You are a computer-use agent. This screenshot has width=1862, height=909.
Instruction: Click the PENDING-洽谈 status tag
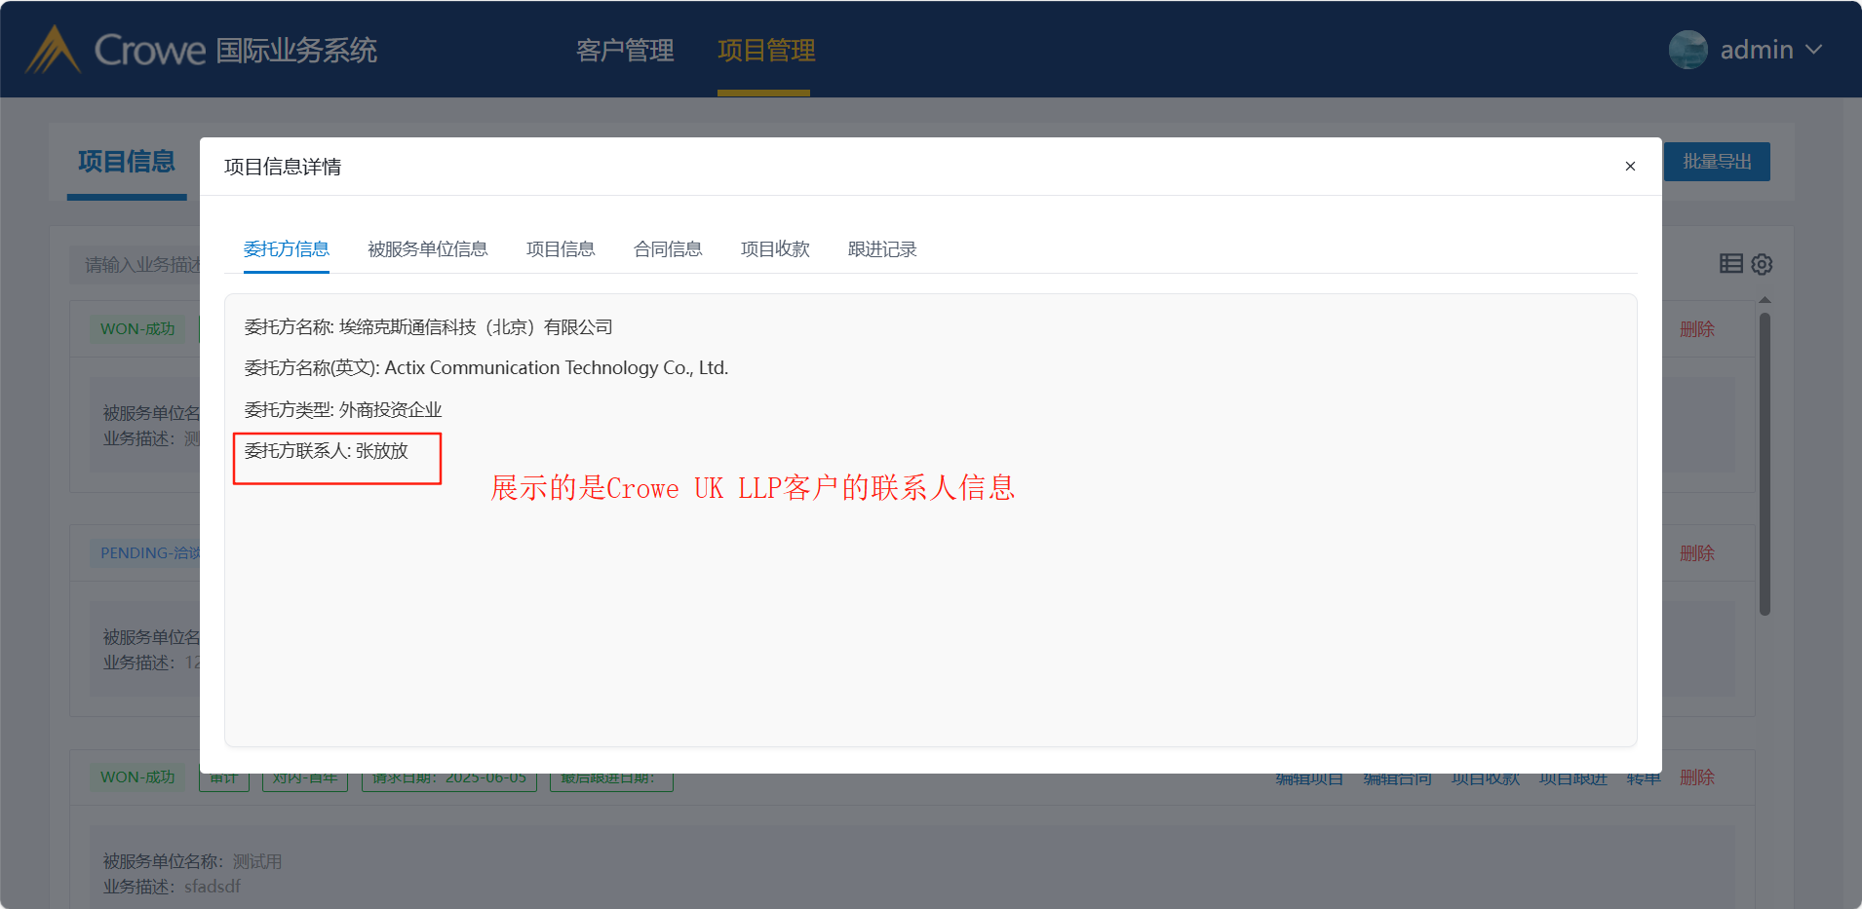(145, 553)
